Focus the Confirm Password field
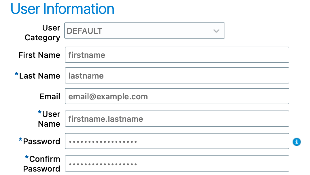Screen dimensions: 310x175 pos(177,163)
